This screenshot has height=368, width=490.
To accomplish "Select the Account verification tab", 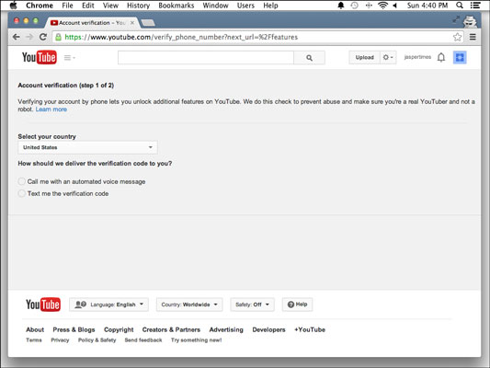I will click(x=92, y=23).
